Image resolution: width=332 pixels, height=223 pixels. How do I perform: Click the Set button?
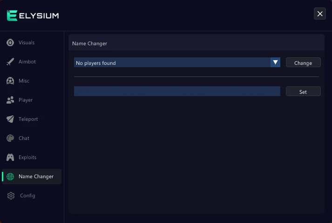tap(303, 91)
